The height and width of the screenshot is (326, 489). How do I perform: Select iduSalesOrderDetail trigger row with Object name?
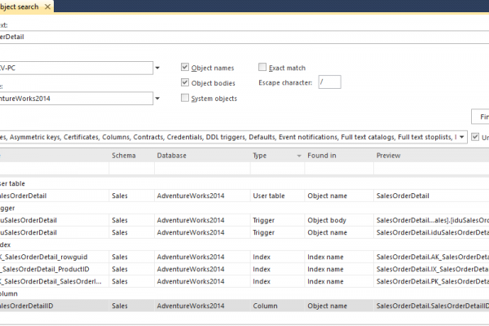click(244, 232)
